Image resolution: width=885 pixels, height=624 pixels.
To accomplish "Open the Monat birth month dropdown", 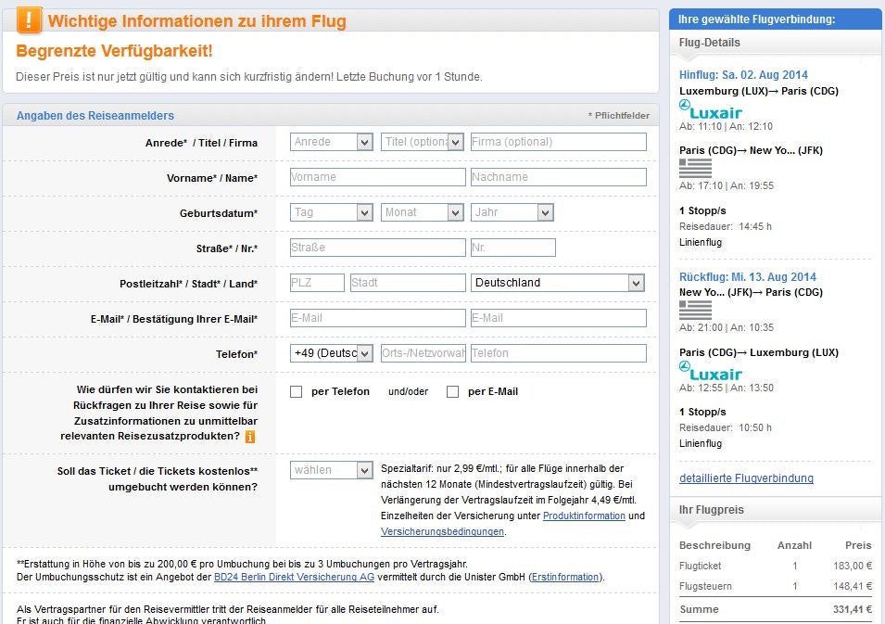I will click(422, 212).
